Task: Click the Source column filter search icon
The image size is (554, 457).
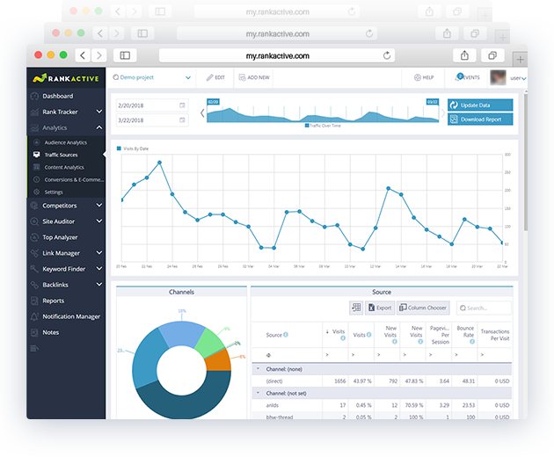Action: coord(268,355)
